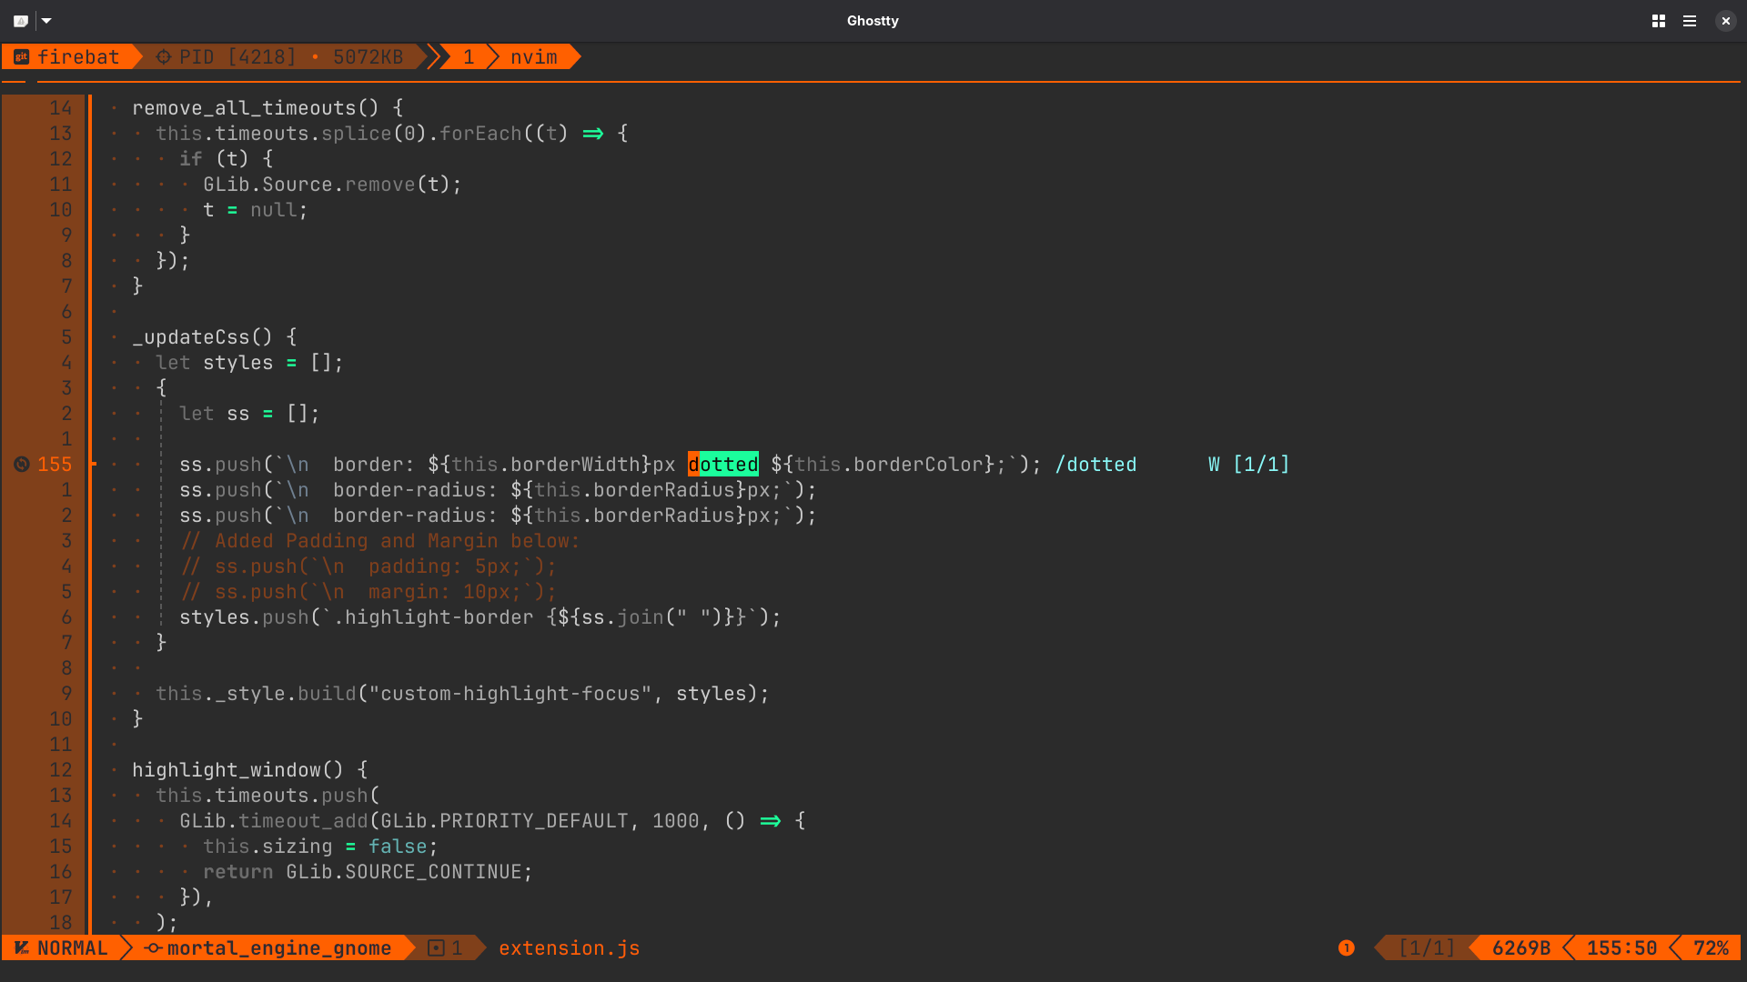The width and height of the screenshot is (1747, 982).
Task: Click the highlighted 'dotted' search match
Action: pos(723,465)
